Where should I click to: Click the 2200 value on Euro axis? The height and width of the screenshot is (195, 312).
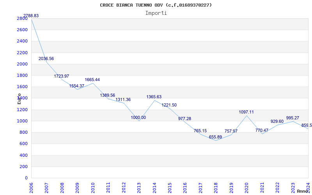22,53
